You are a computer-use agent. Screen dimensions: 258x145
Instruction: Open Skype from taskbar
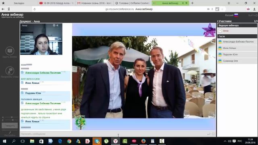click(97, 141)
